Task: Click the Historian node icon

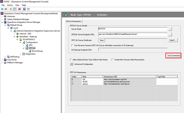Action: coord(5,16)
